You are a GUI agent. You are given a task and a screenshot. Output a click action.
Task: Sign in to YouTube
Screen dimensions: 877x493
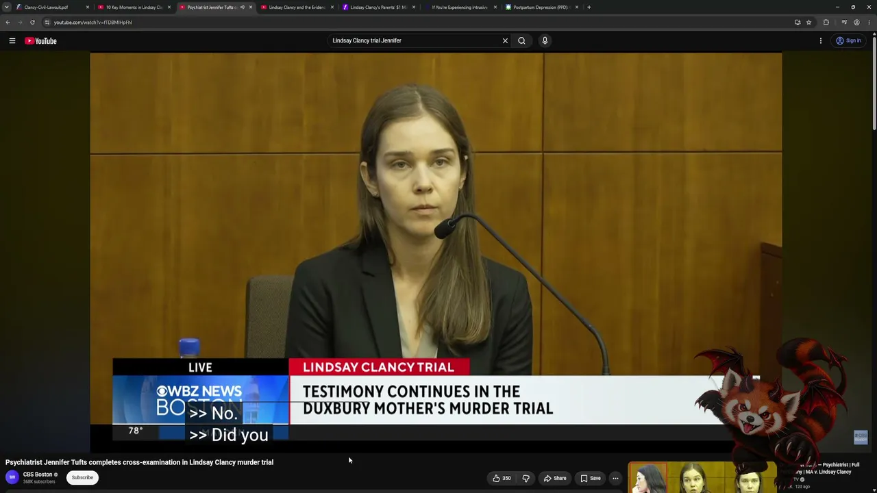point(848,41)
